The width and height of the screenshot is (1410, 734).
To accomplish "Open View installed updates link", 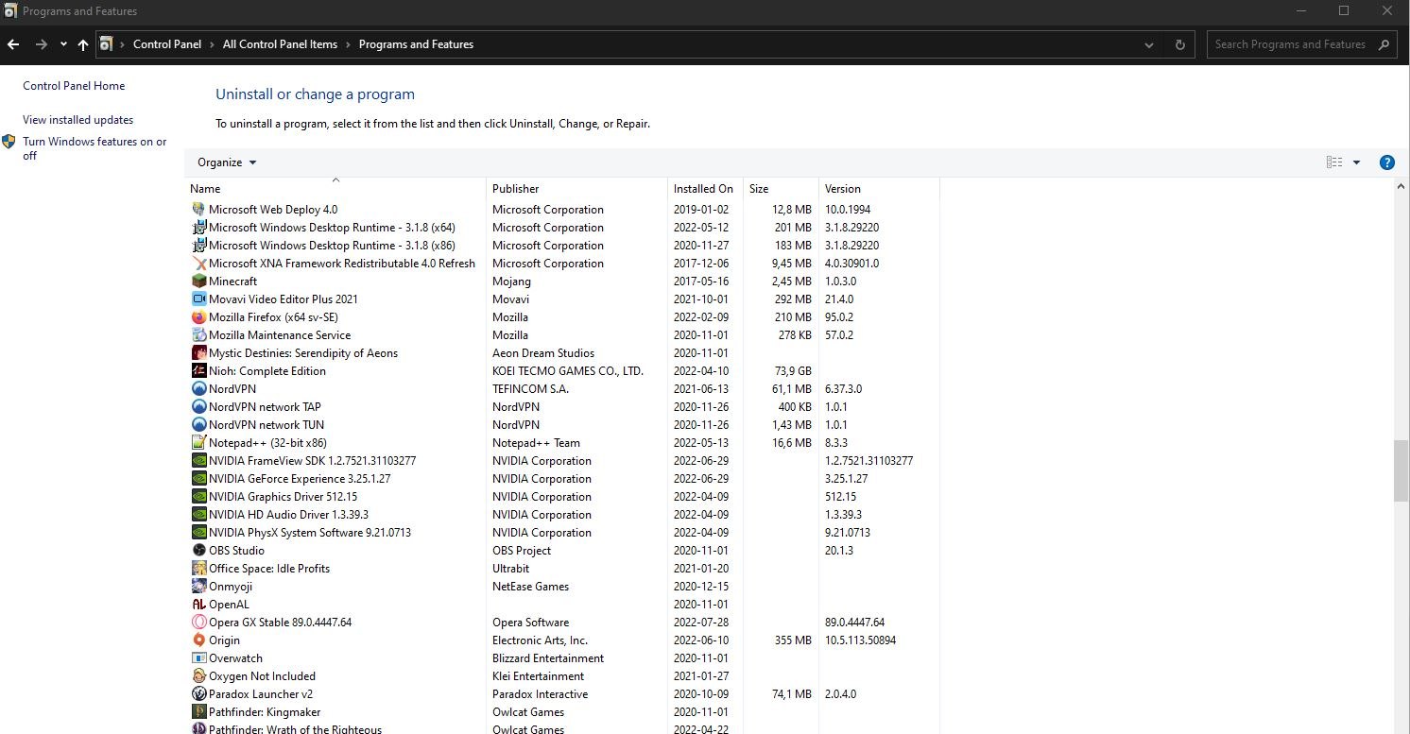I will click(78, 120).
